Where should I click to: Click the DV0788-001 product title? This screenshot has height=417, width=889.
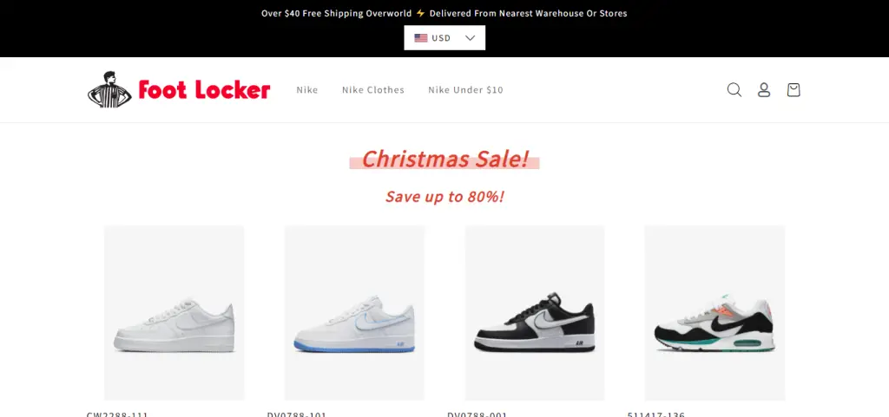[x=477, y=414]
